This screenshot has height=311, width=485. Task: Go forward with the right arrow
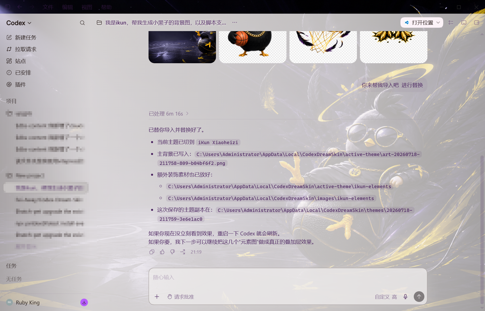(x=32, y=7)
